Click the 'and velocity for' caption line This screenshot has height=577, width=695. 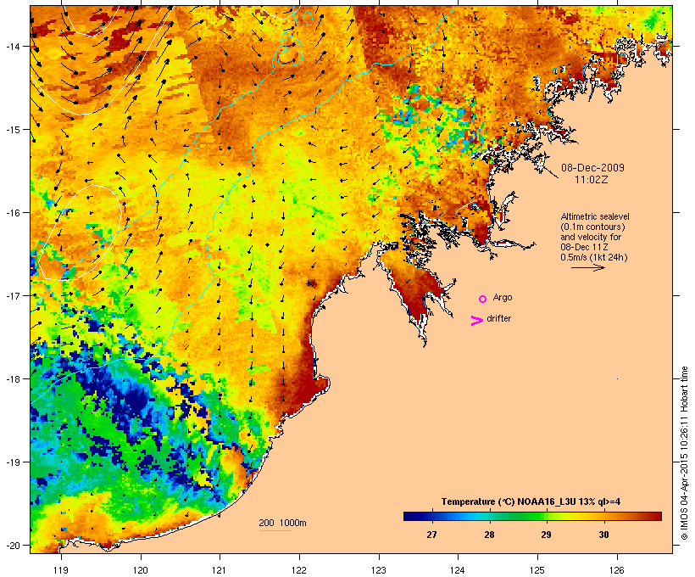591,237
